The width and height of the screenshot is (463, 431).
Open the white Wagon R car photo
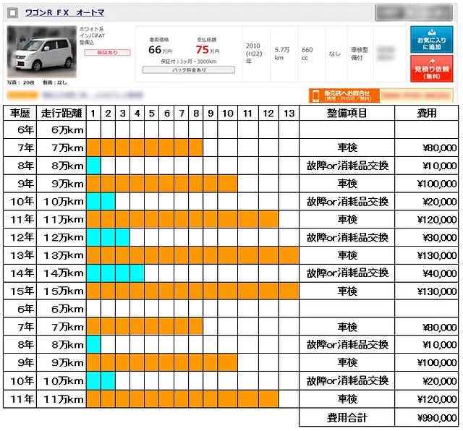click(42, 51)
